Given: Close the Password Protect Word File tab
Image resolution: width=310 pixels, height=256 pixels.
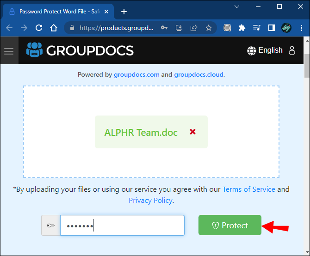Looking at the screenshot, I should point(106,12).
